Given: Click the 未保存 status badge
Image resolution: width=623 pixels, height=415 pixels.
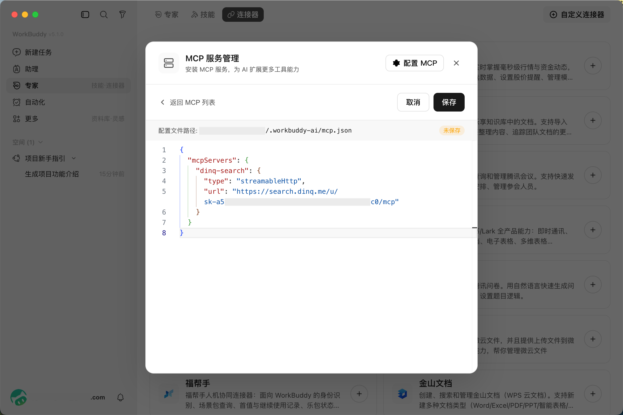Looking at the screenshot, I should [452, 130].
